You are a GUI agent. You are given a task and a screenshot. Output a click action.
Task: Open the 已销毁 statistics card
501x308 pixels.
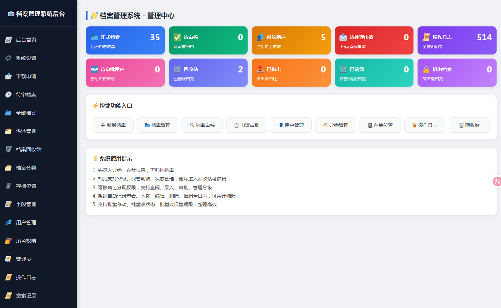click(374, 72)
